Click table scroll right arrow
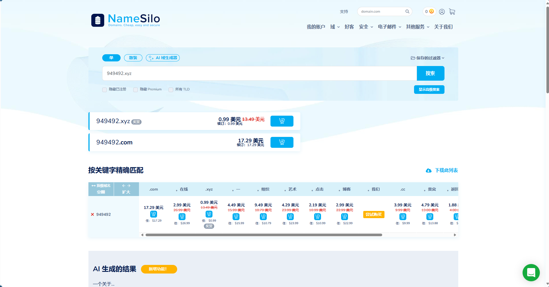 pos(455,235)
